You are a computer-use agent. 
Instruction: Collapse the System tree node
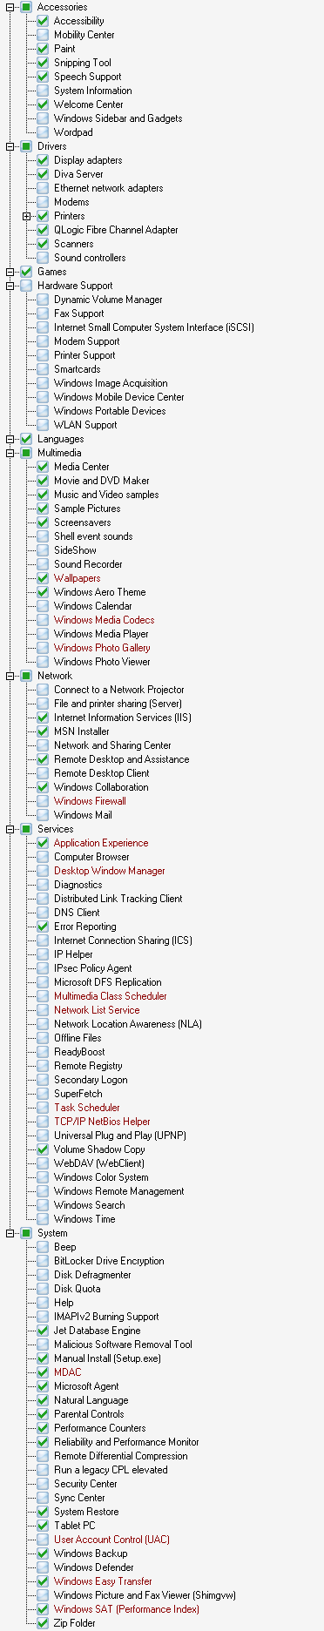point(10,1233)
